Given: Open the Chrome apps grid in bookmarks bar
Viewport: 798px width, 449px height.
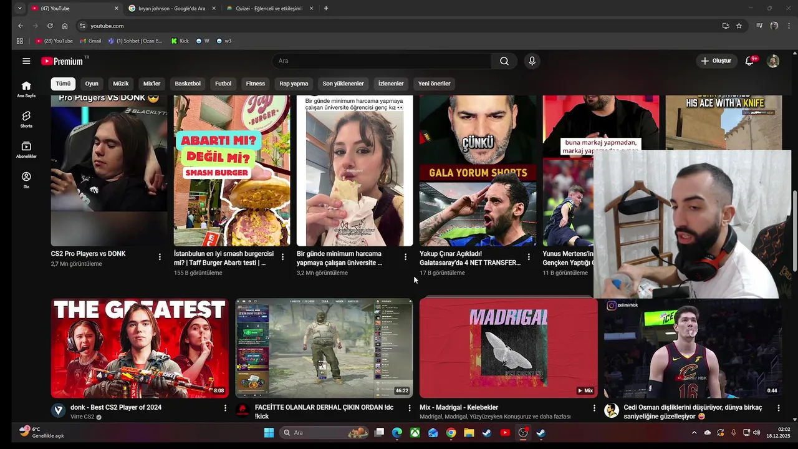Looking at the screenshot, I should tap(19, 41).
